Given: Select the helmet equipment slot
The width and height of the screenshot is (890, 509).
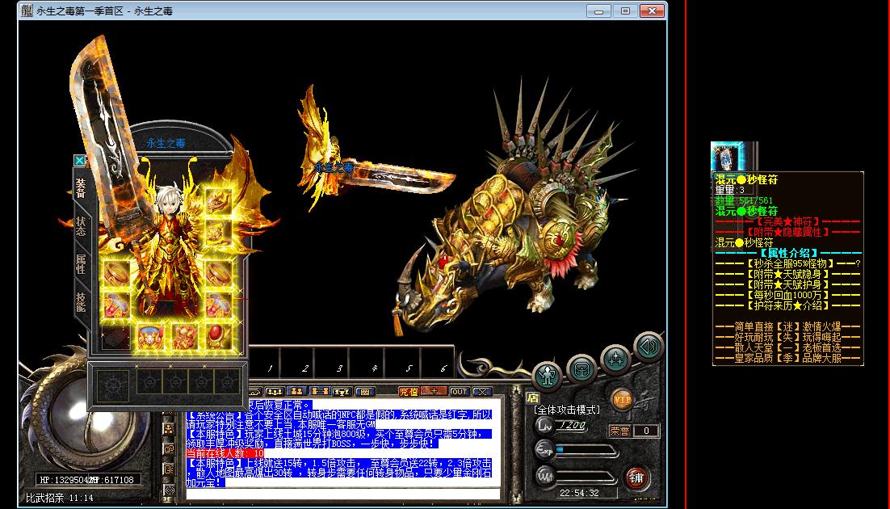Looking at the screenshot, I should (x=219, y=200).
